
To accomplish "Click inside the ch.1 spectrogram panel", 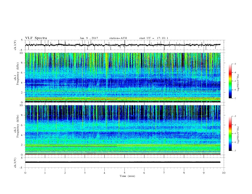I will point(123,77).
